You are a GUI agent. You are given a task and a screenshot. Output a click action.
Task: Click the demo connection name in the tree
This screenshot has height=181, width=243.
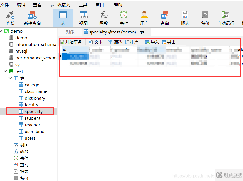coord(16,31)
